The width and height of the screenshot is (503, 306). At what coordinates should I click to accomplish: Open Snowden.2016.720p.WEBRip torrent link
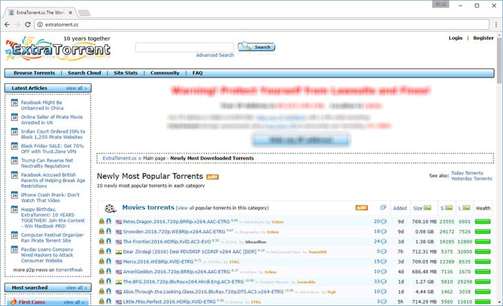174,232
